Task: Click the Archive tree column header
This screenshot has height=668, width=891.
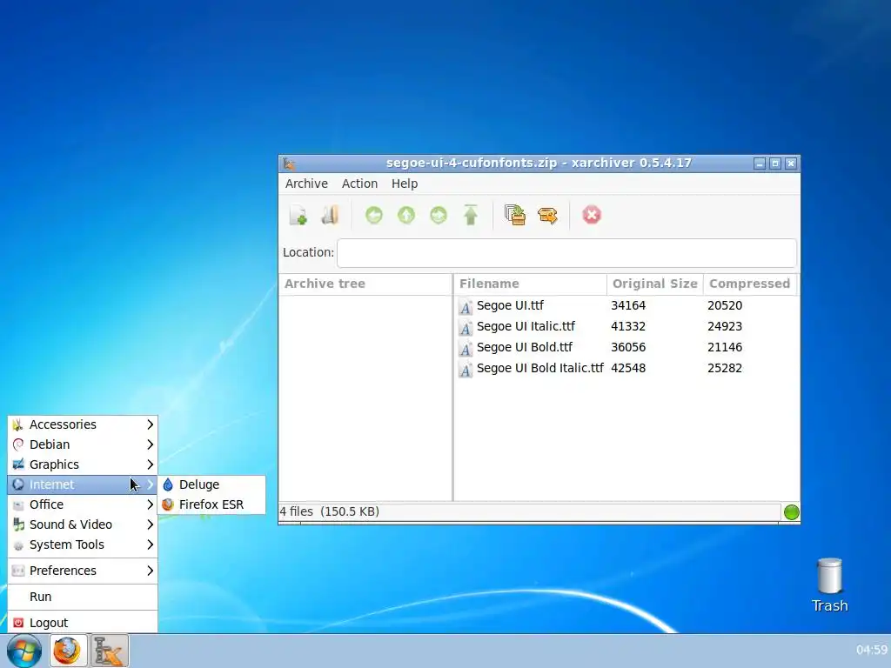Action: [365, 284]
